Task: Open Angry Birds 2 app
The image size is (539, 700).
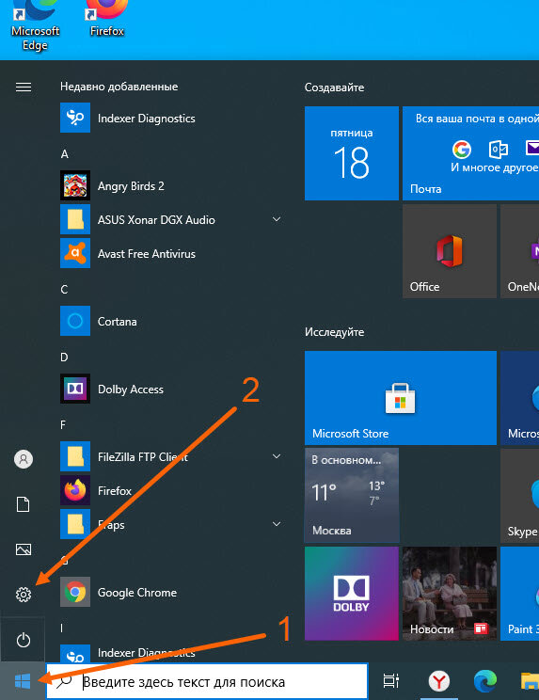Action: 172,185
